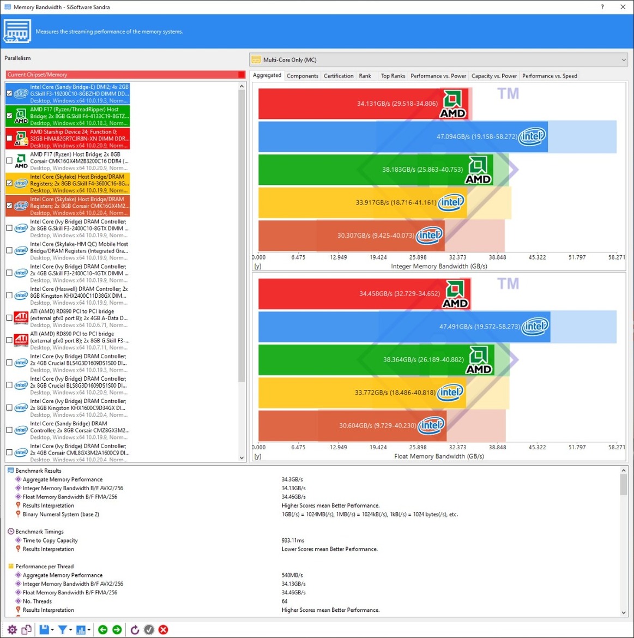
Task: Select the Ivy Bridge Kingston KHX1600C9D34GX entry
Action: [x=68, y=408]
